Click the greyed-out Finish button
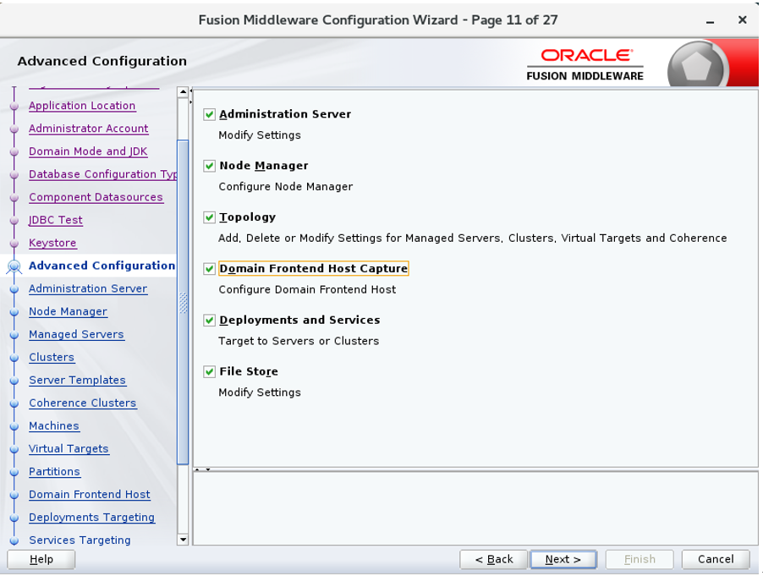763x576 pixels. [639, 559]
